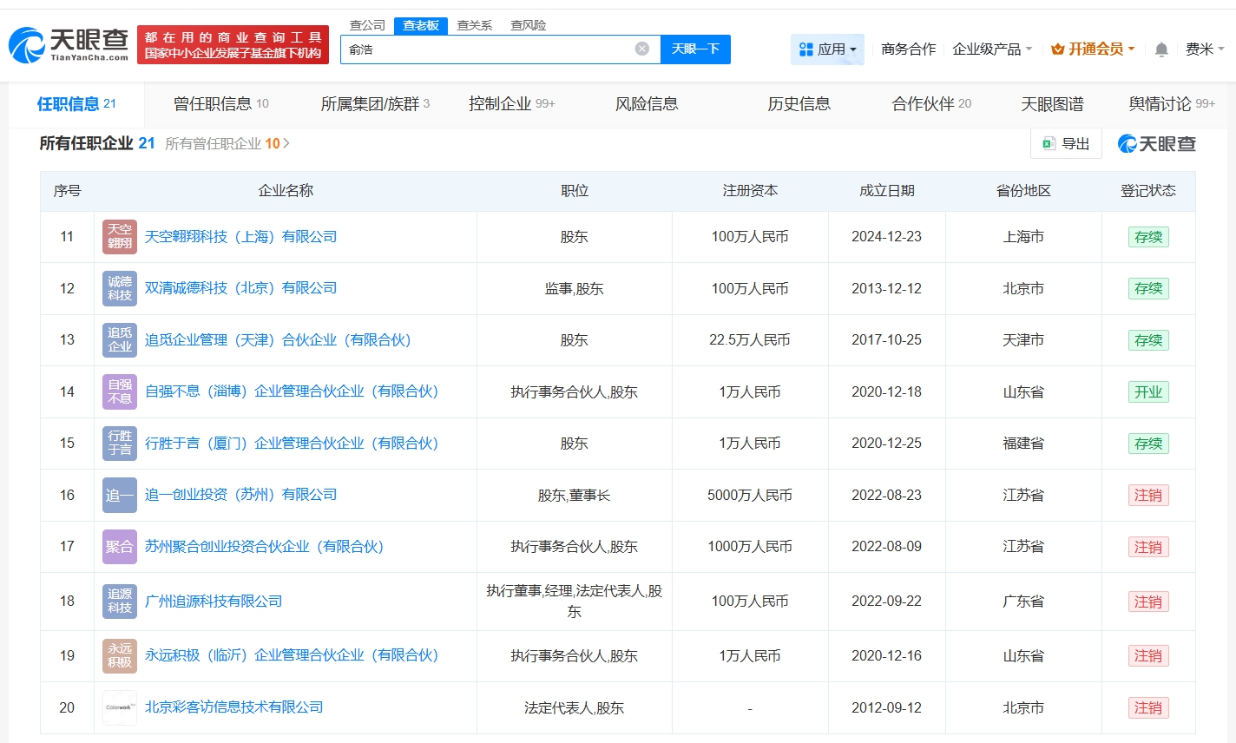This screenshot has height=743, width=1236.
Task: Open 广州追源科技有限公司 company link
Action: (x=214, y=601)
